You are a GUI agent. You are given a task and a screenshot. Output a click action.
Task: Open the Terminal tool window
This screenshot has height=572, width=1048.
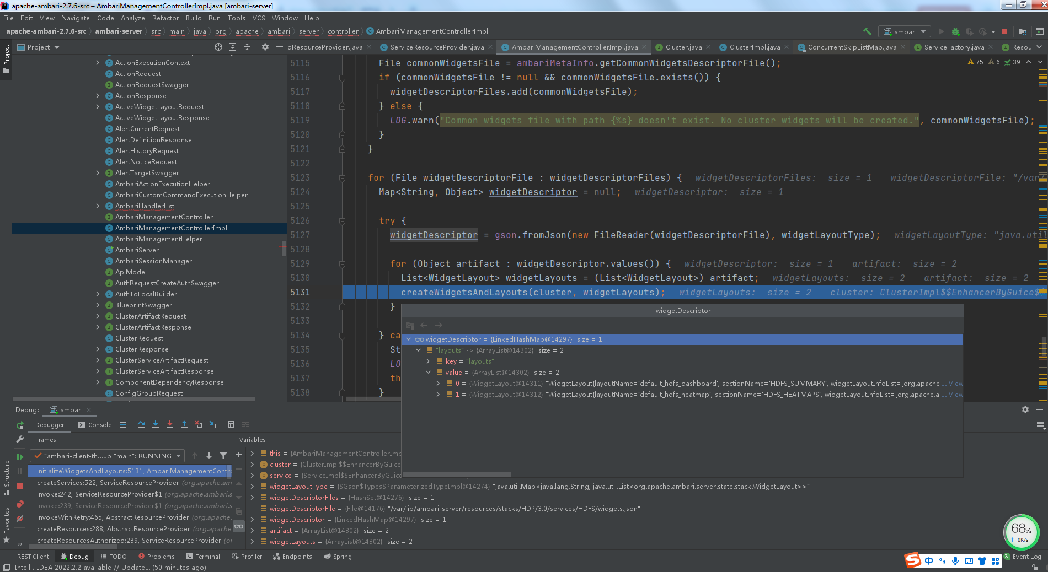[x=203, y=557]
